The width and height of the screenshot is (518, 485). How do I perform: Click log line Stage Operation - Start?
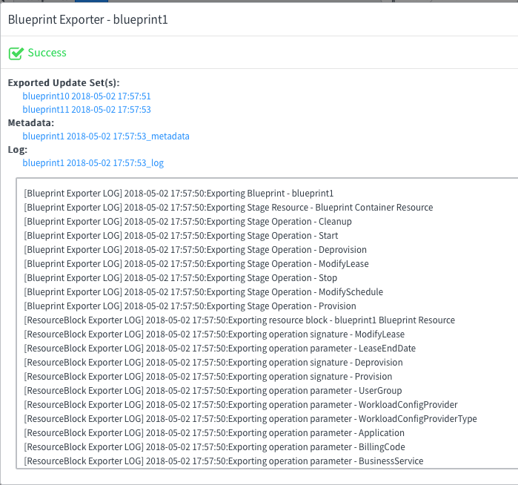click(x=181, y=236)
